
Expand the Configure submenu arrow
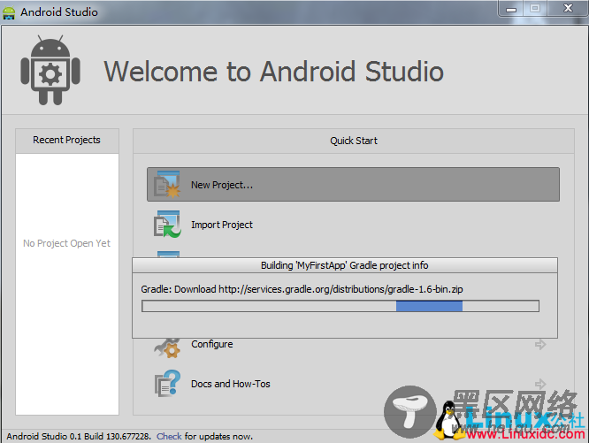(540, 344)
